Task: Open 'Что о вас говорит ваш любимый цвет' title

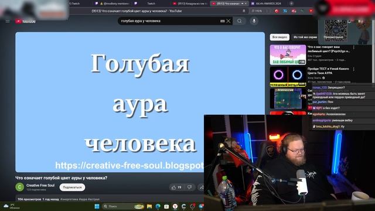Action: point(329,49)
